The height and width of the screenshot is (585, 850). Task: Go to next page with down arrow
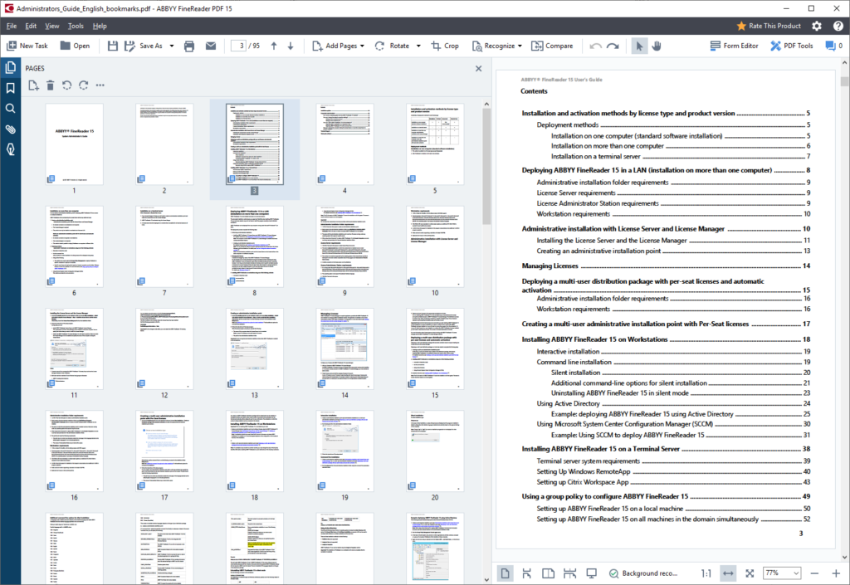[x=291, y=46]
